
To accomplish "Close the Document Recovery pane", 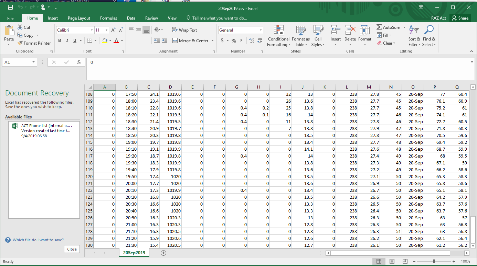I will [72, 249].
